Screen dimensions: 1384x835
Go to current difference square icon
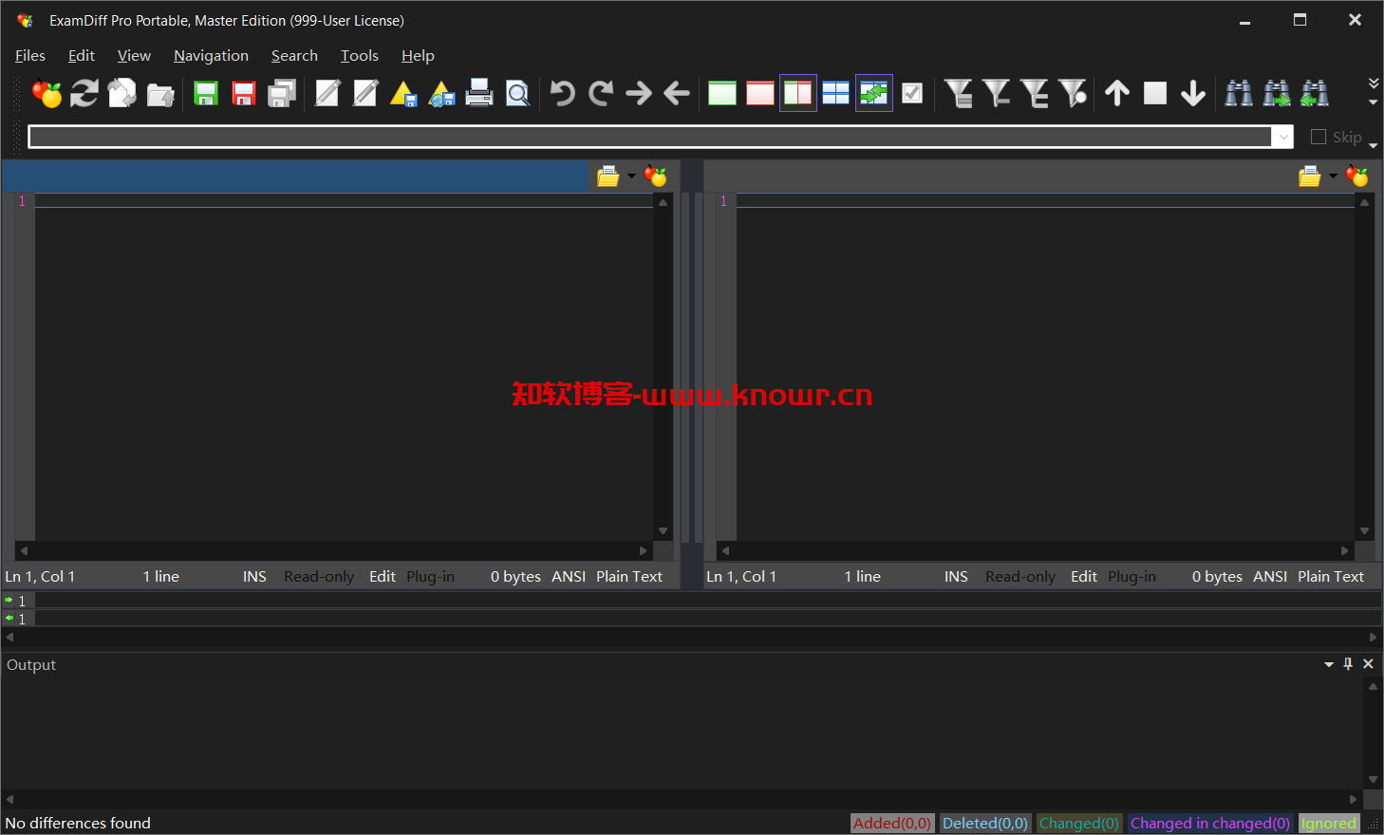point(1155,93)
